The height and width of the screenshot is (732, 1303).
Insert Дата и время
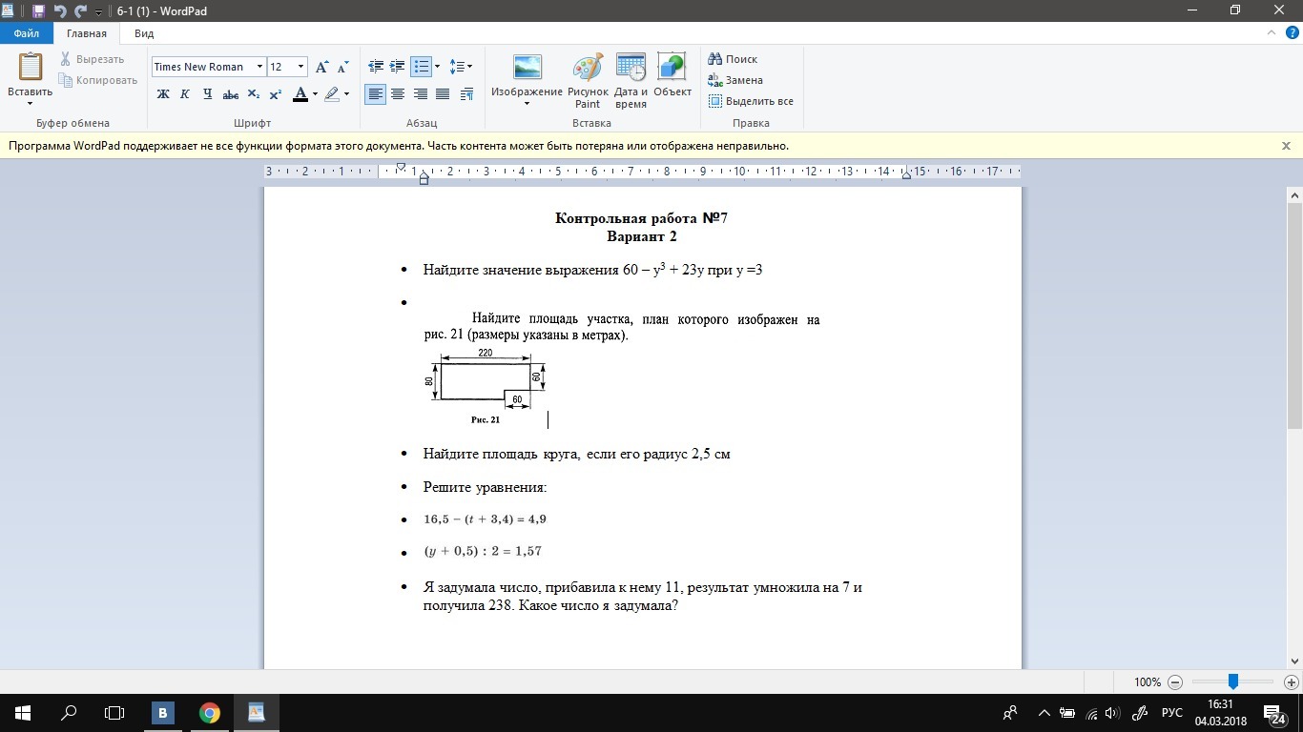point(631,80)
